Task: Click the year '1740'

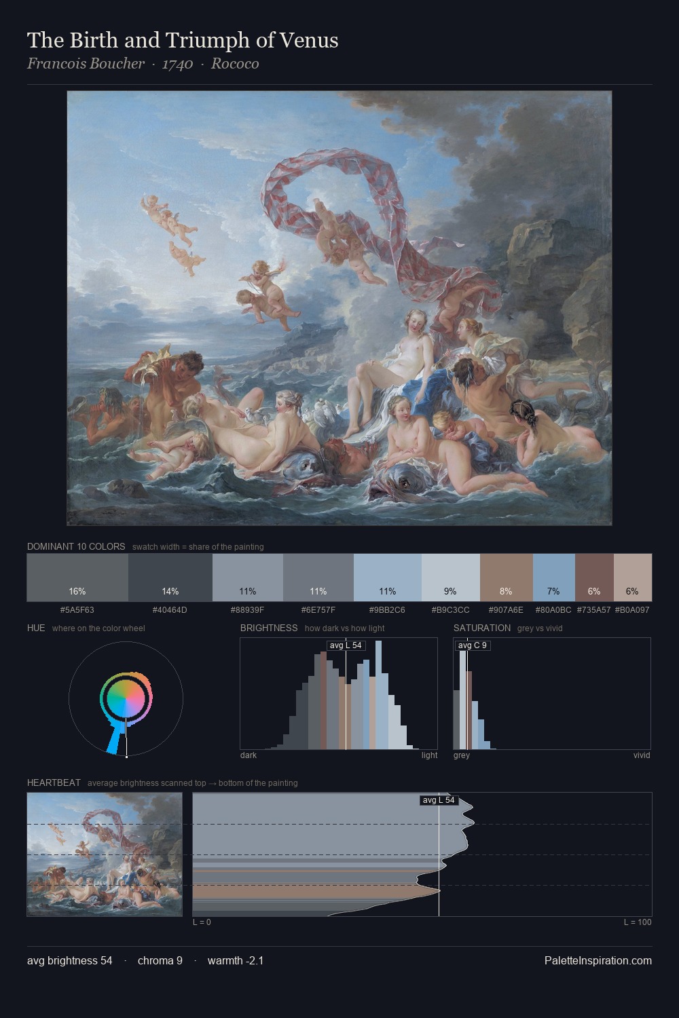Action: point(178,64)
